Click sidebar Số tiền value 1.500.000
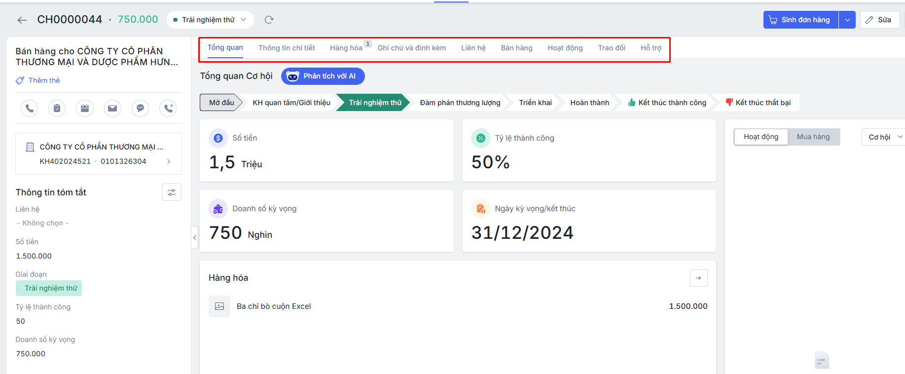This screenshot has width=905, height=374. tap(34, 256)
